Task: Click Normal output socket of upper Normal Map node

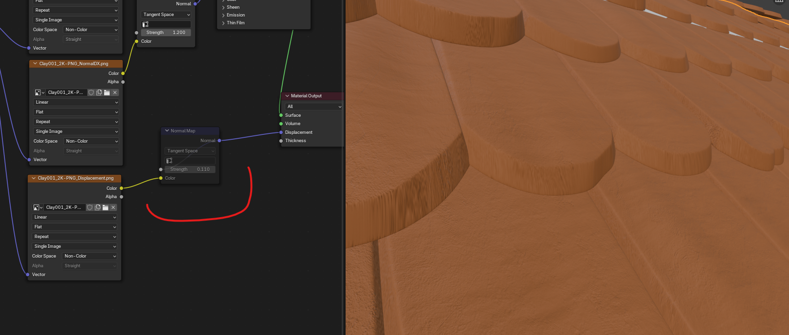Action: [x=195, y=4]
